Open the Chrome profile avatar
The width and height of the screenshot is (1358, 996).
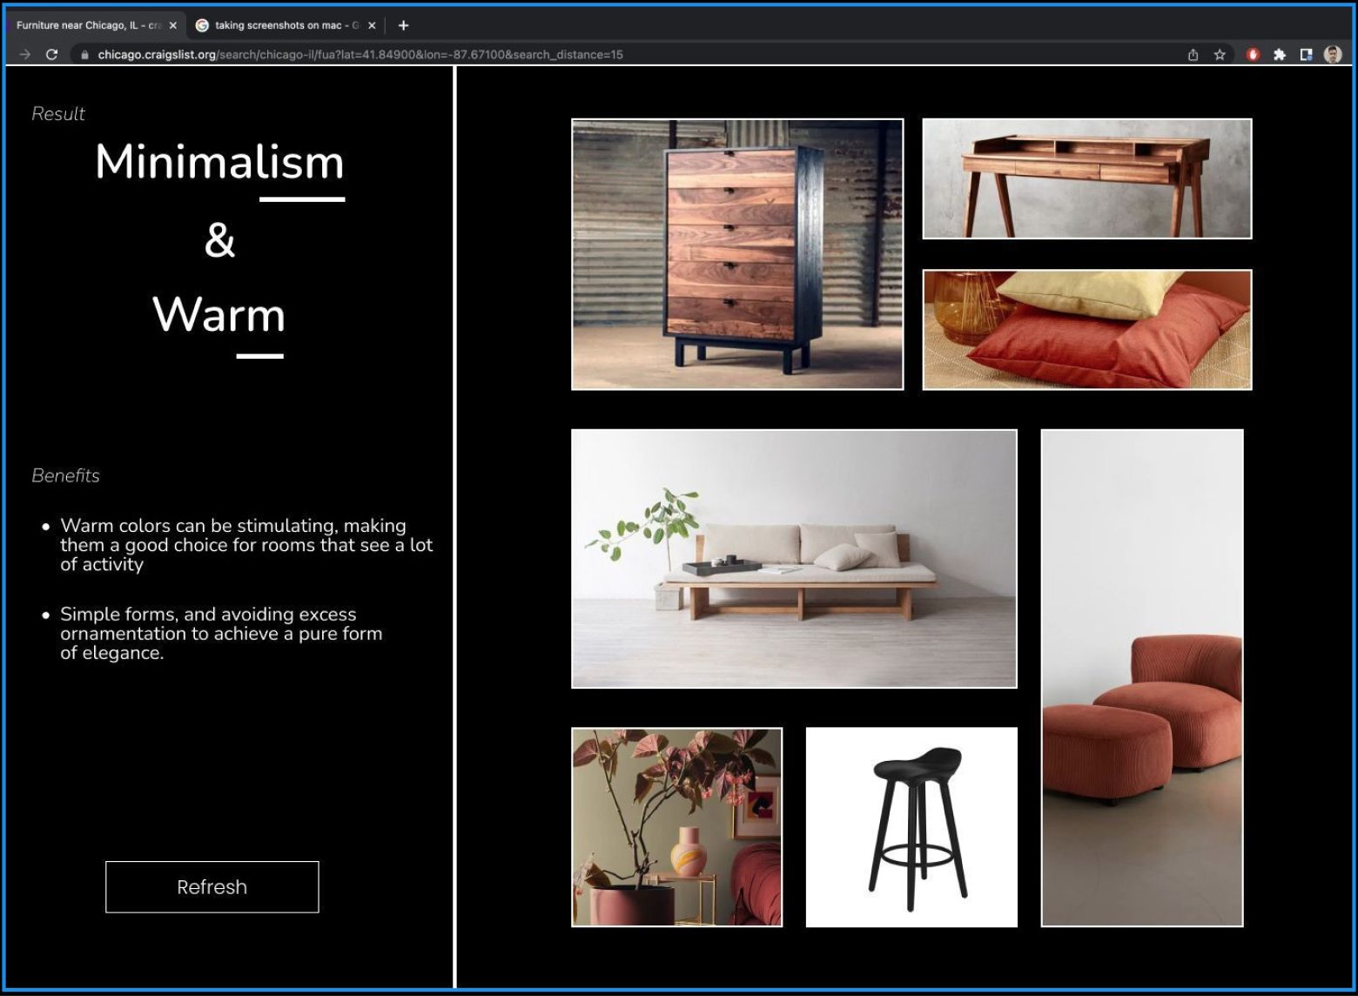(1332, 55)
